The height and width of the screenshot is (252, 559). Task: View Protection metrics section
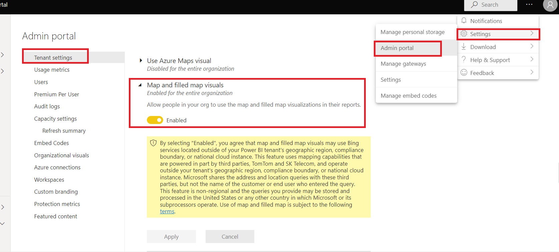tap(57, 204)
